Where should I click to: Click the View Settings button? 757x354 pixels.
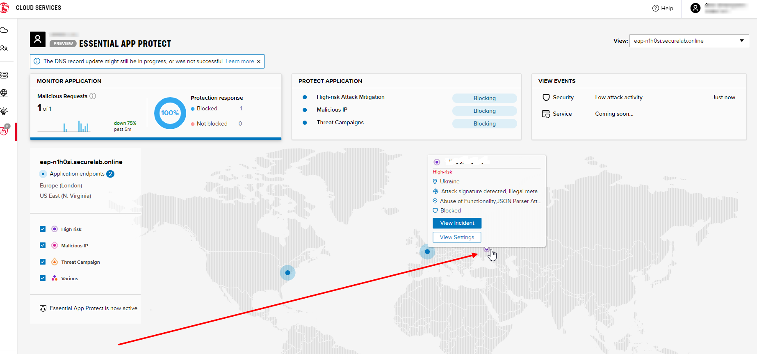(457, 237)
